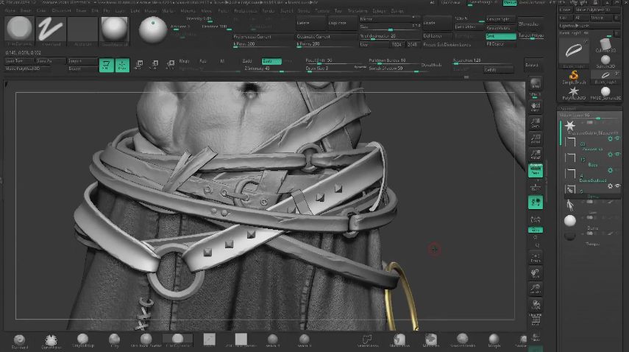
Task: Click the Frame icon on right shelf
Action: point(535,258)
